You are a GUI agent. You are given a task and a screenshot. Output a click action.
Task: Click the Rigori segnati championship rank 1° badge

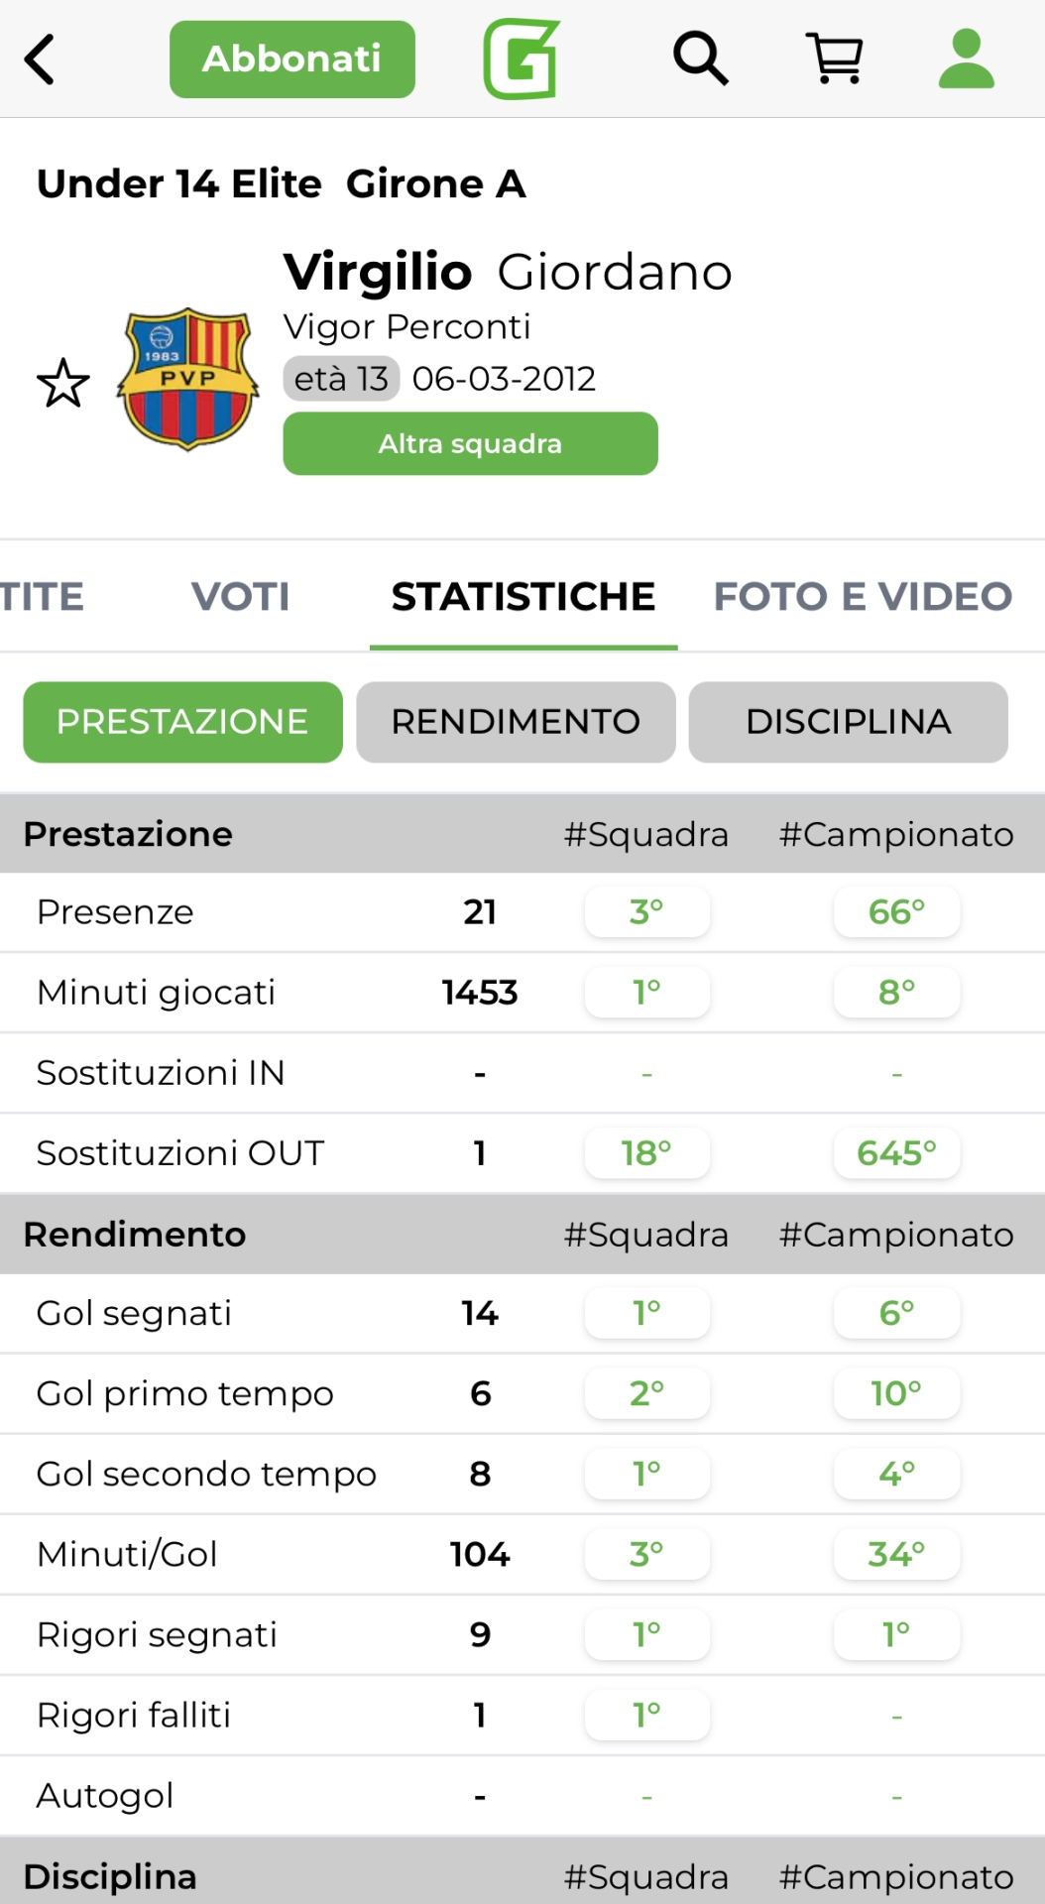point(897,1635)
